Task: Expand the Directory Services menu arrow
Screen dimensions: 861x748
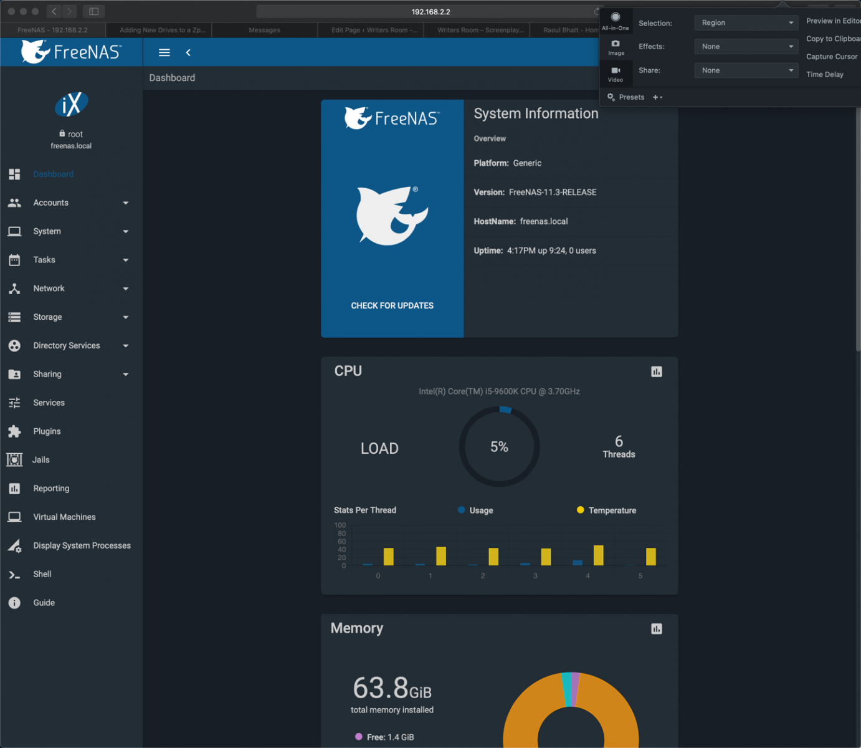Action: (126, 346)
